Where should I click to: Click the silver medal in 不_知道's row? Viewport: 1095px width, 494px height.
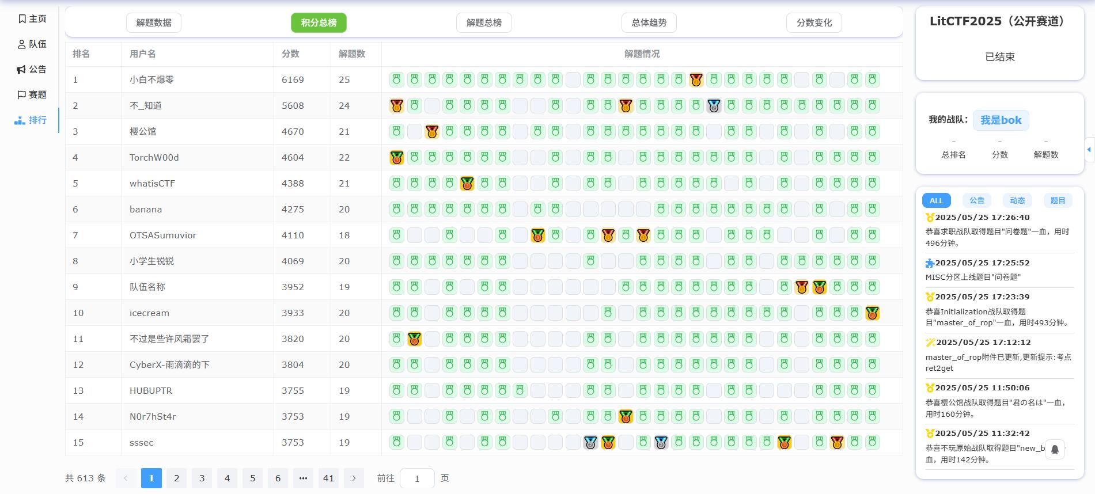coord(714,106)
